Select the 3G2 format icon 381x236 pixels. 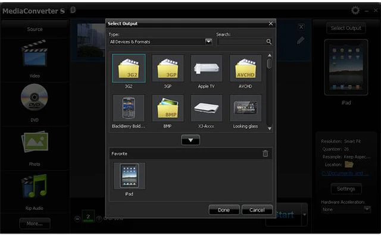tap(129, 68)
